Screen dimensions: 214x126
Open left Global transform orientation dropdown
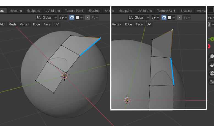click(46, 17)
